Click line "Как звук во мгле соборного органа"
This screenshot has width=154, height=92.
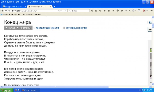point(26,36)
